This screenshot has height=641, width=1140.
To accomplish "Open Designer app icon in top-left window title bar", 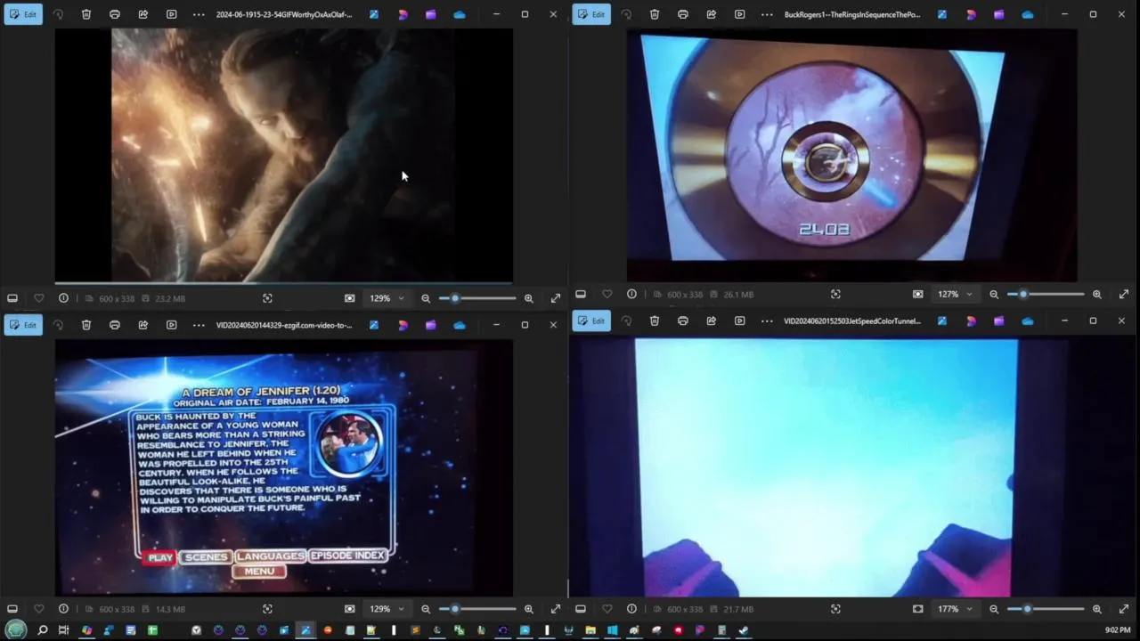I will (403, 14).
